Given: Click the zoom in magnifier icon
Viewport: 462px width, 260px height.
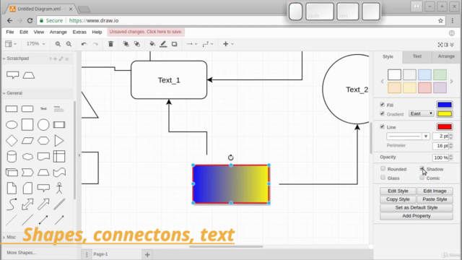Looking at the screenshot, I should (x=58, y=44).
